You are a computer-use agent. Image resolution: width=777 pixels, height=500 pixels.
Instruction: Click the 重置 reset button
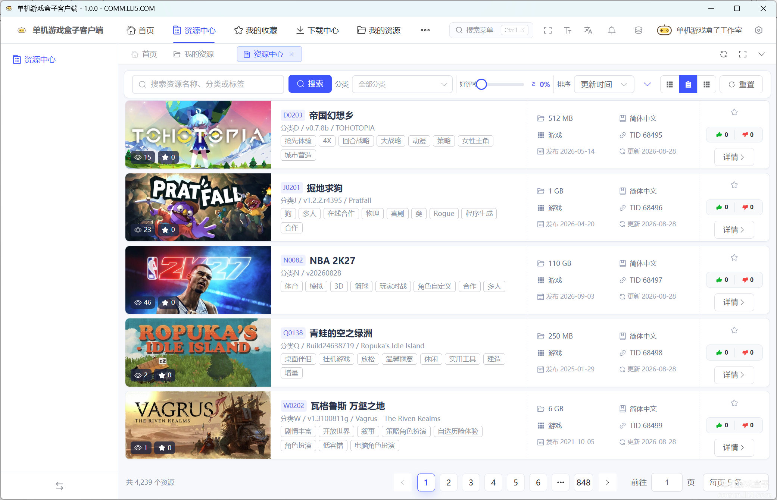pos(741,84)
